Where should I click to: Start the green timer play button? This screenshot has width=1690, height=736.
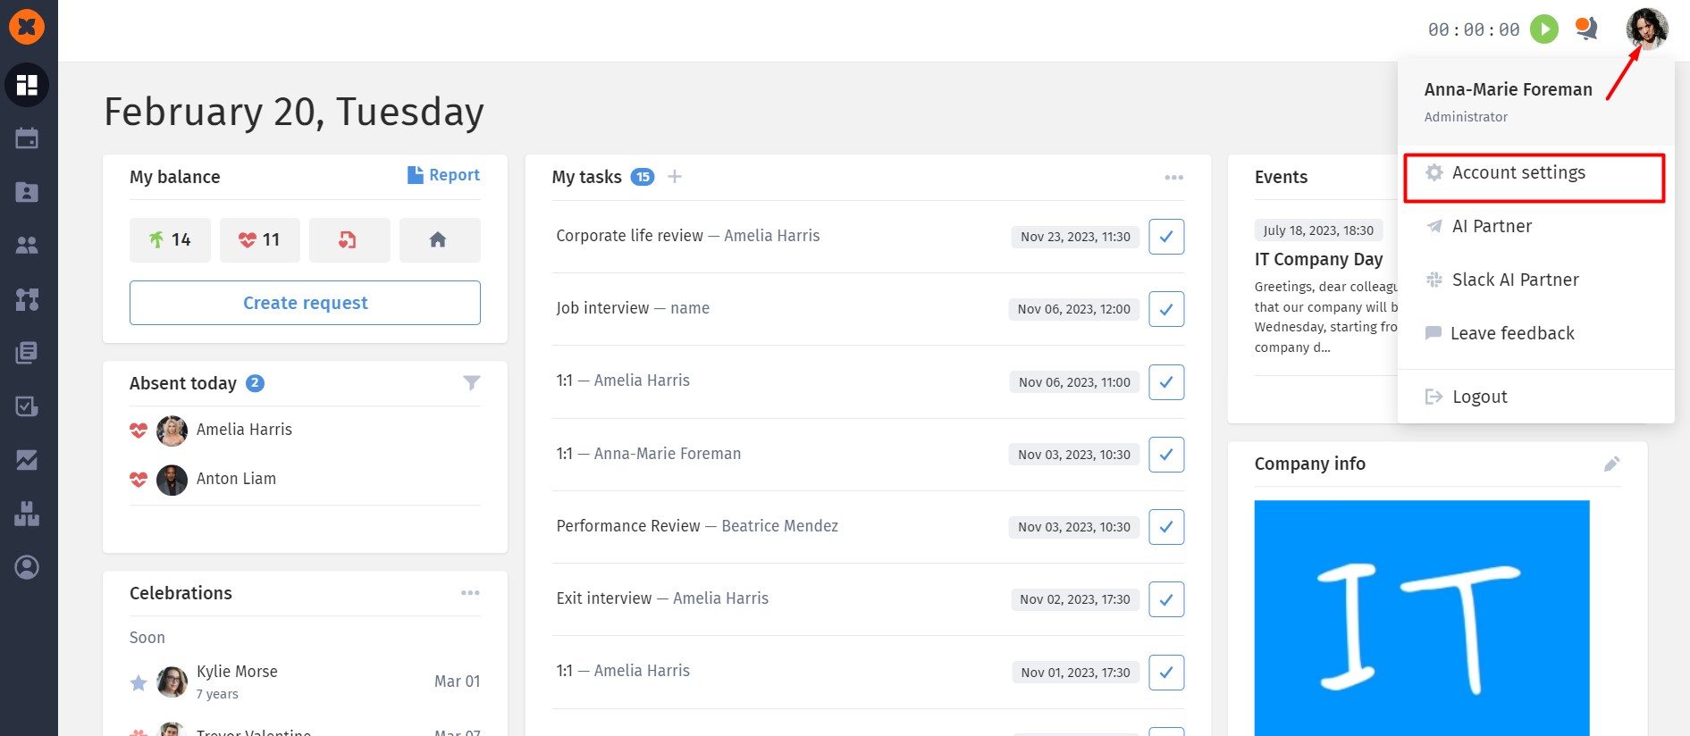tap(1543, 29)
